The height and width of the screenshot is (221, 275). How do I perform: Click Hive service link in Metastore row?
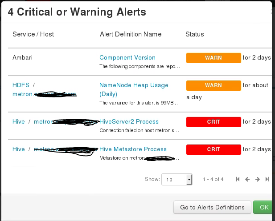coord(19,149)
